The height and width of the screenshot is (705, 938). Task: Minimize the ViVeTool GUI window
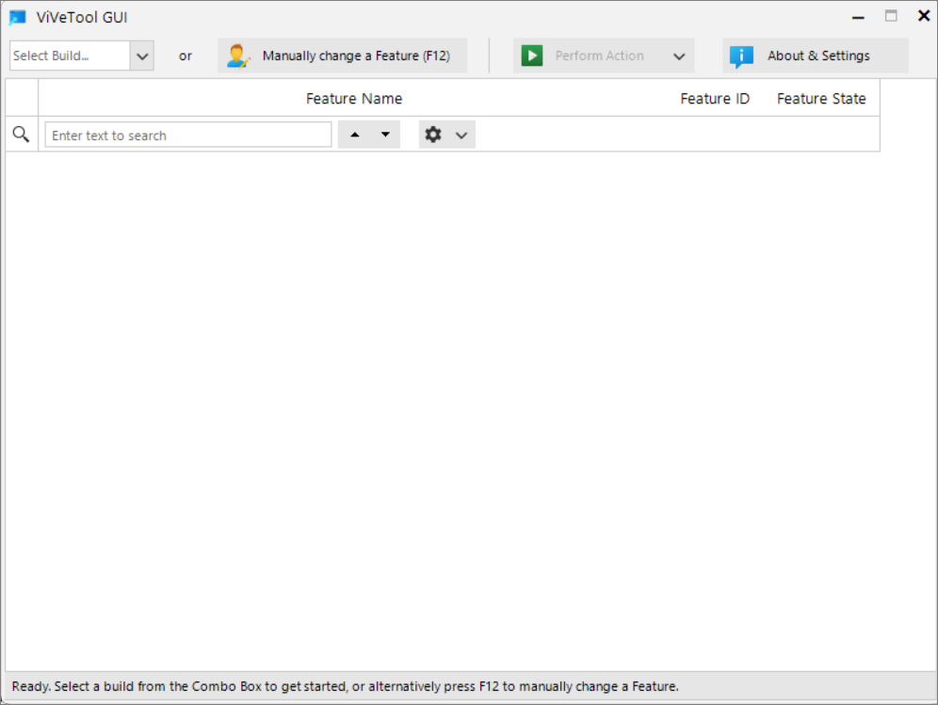point(858,17)
